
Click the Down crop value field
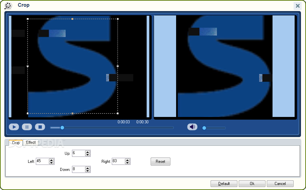pos(79,169)
